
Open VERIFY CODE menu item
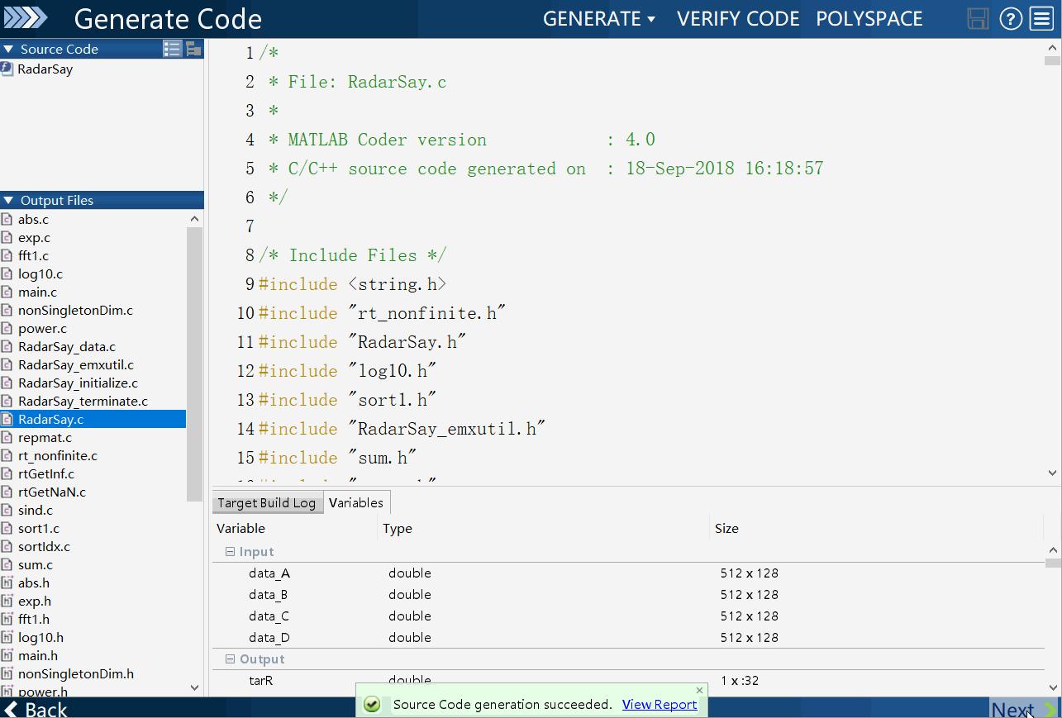737,18
